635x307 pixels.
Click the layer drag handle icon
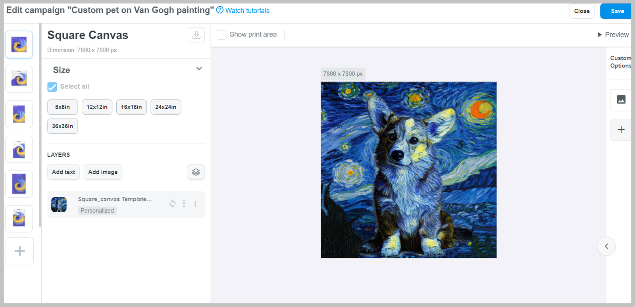click(184, 204)
